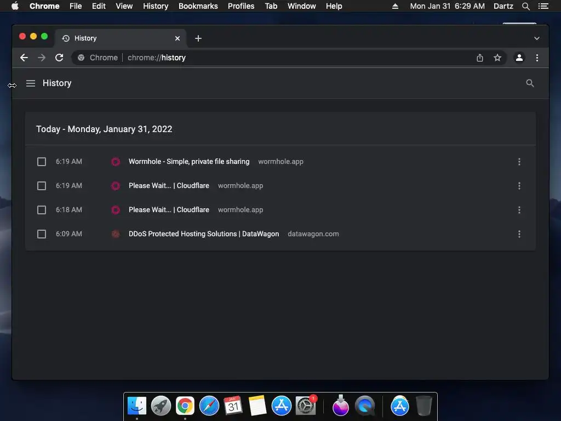The height and width of the screenshot is (421, 561).
Task: Select the DataWagon history entry checkbox
Action: click(x=42, y=234)
